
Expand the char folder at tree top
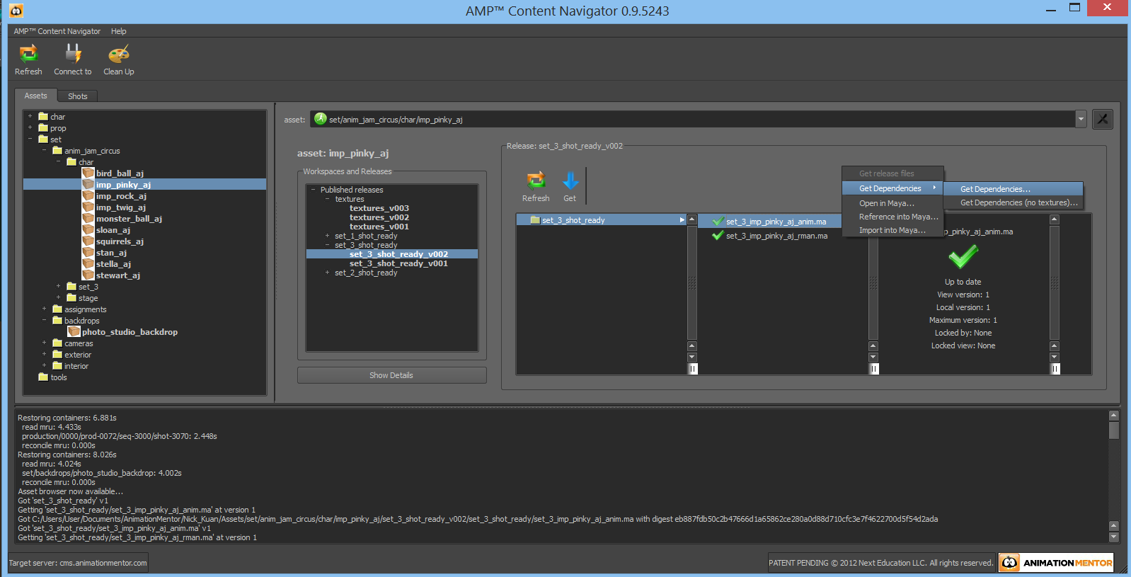tap(30, 116)
